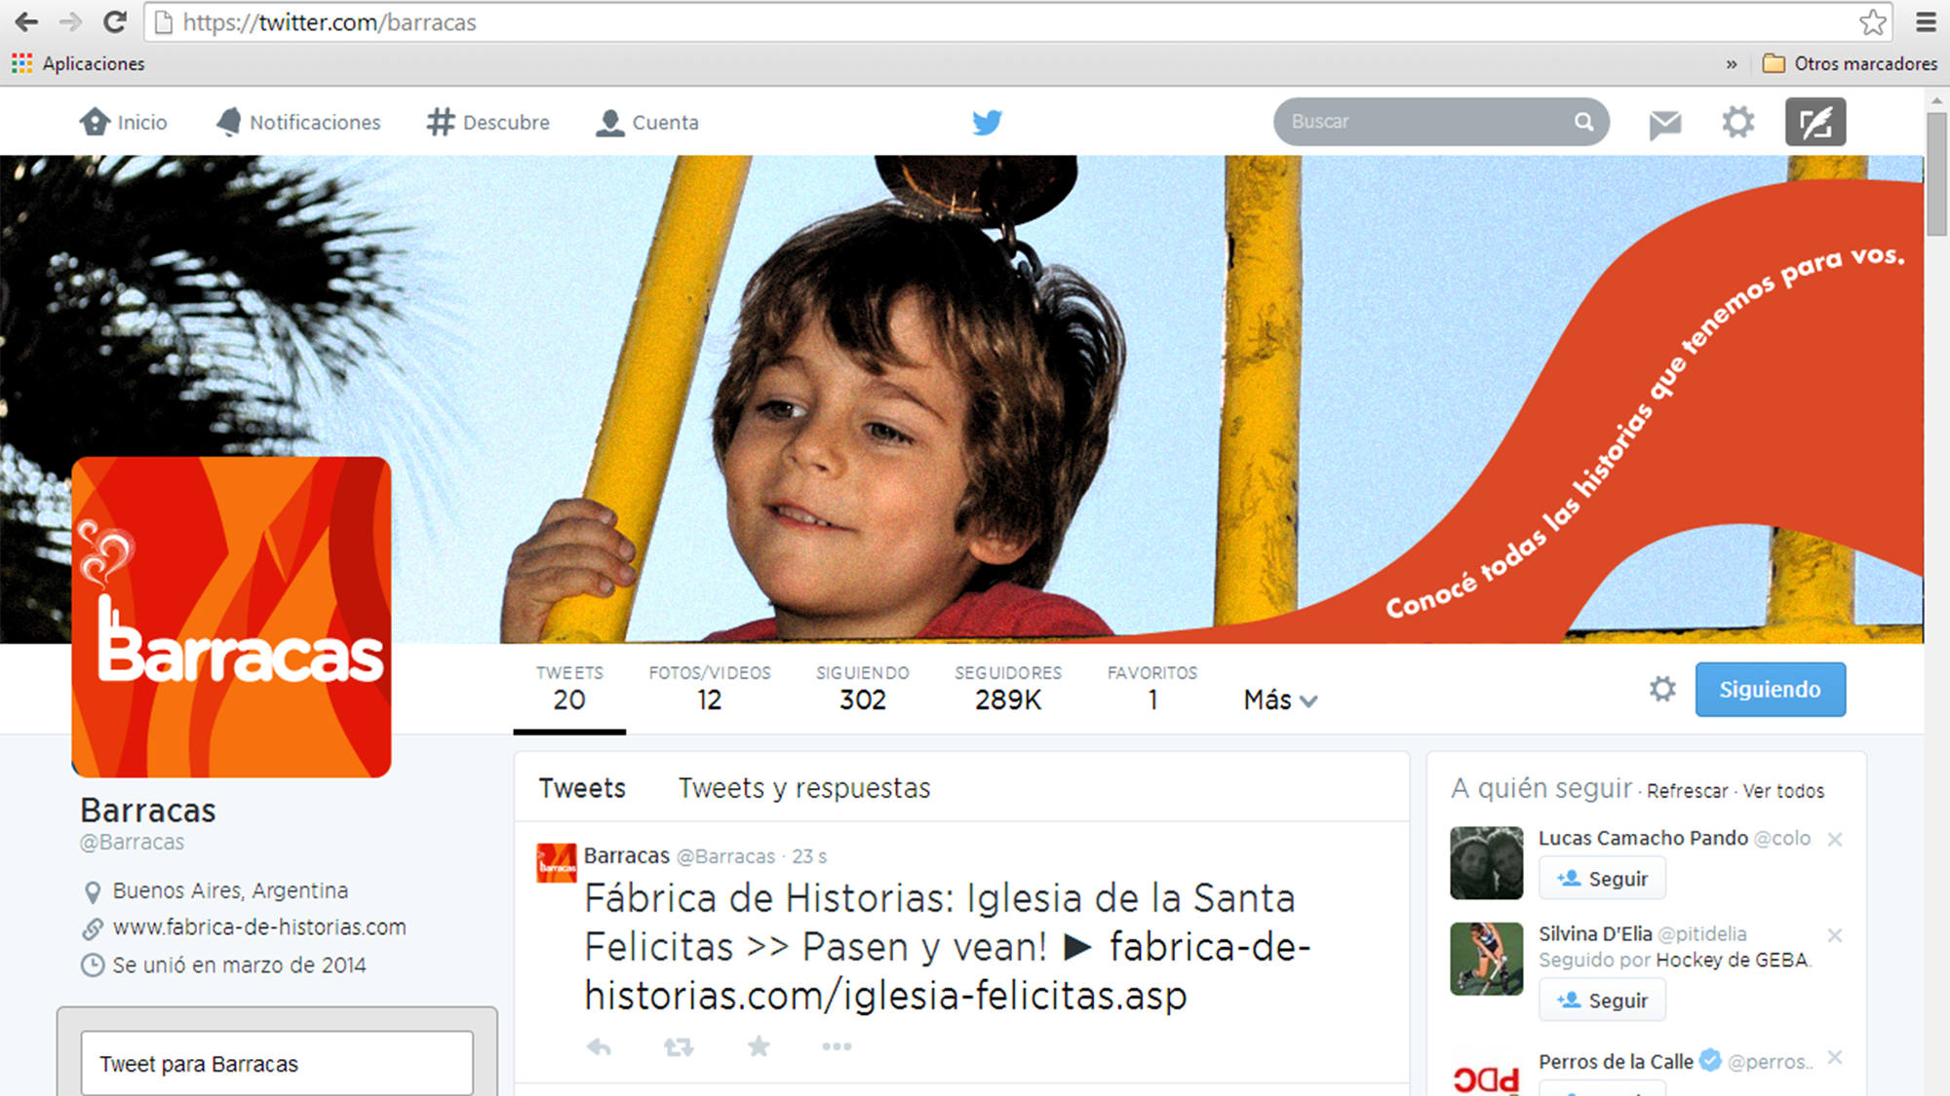This screenshot has width=1950, height=1096.
Task: Click the compose new tweet icon
Action: coord(1814,123)
